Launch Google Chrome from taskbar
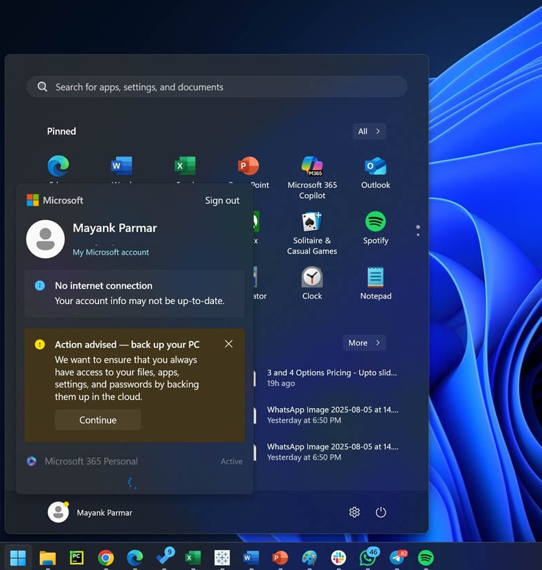Image resolution: width=542 pixels, height=570 pixels. click(106, 558)
